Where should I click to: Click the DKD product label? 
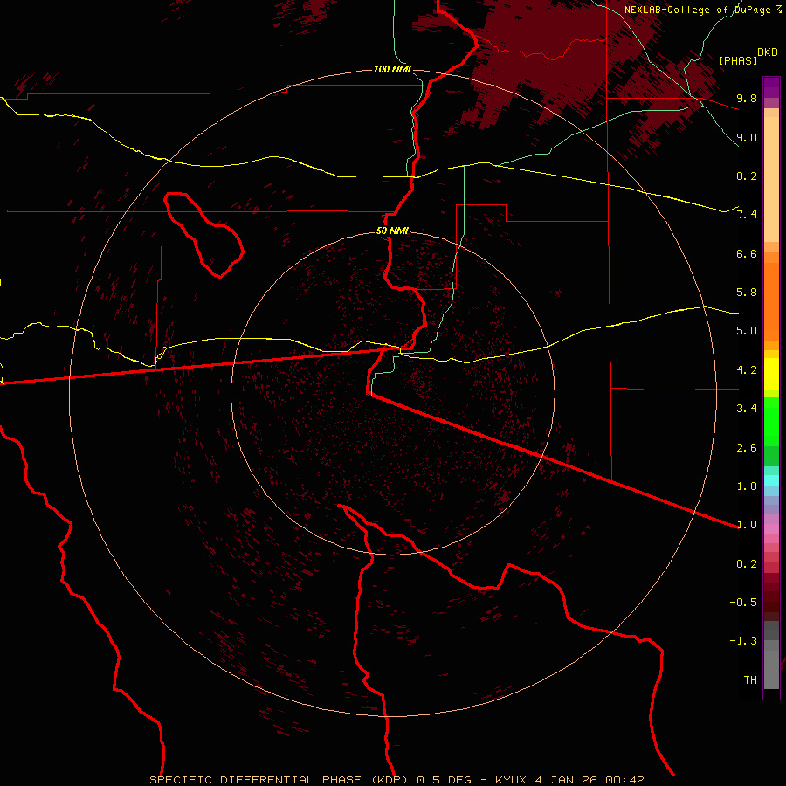[768, 52]
